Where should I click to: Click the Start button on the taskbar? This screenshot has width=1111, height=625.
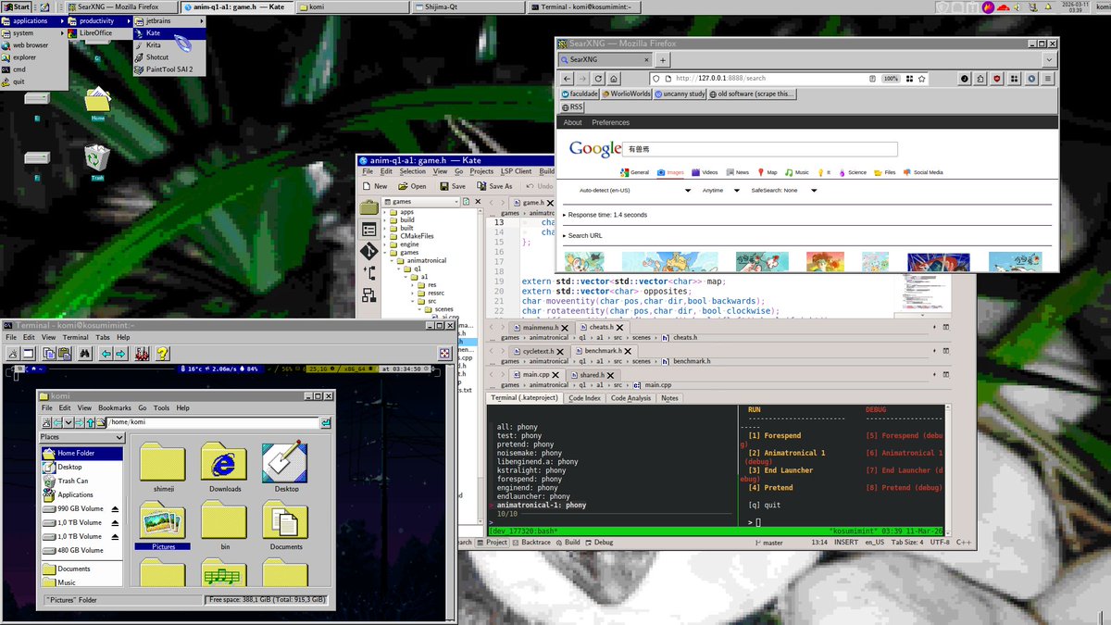pos(18,6)
